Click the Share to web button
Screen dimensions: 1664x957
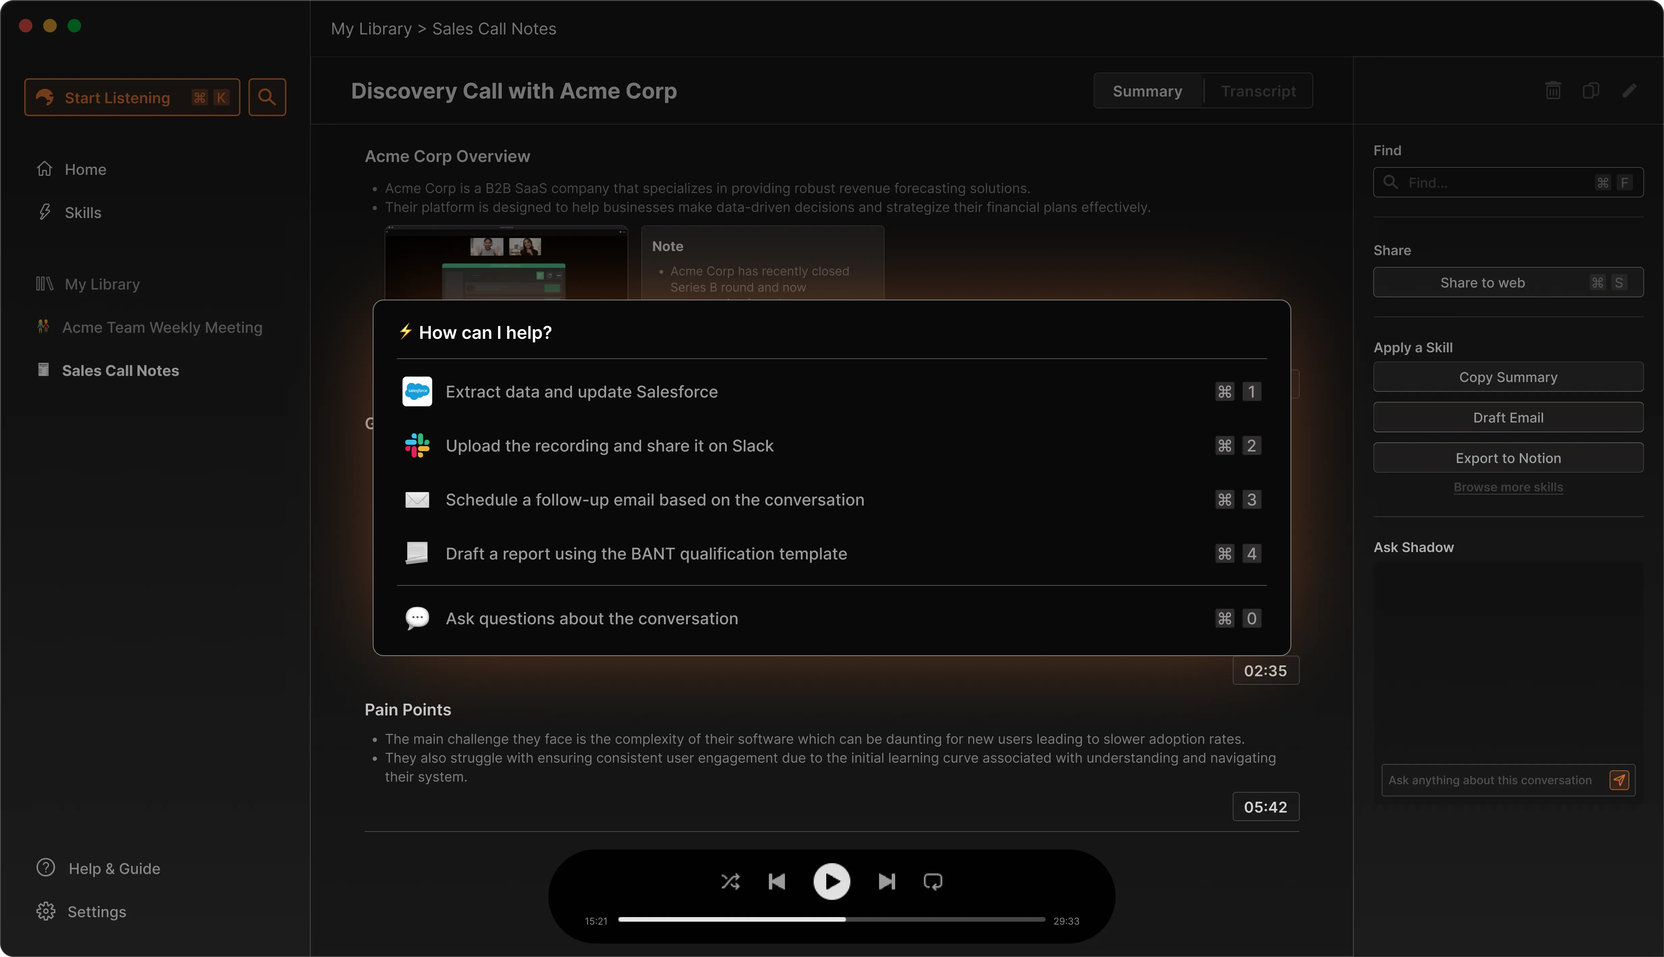pyautogui.click(x=1507, y=282)
